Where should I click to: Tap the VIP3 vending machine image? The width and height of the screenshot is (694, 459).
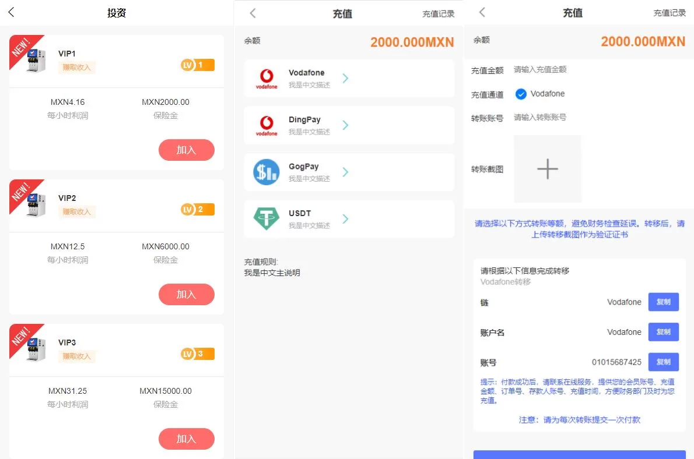(x=36, y=349)
